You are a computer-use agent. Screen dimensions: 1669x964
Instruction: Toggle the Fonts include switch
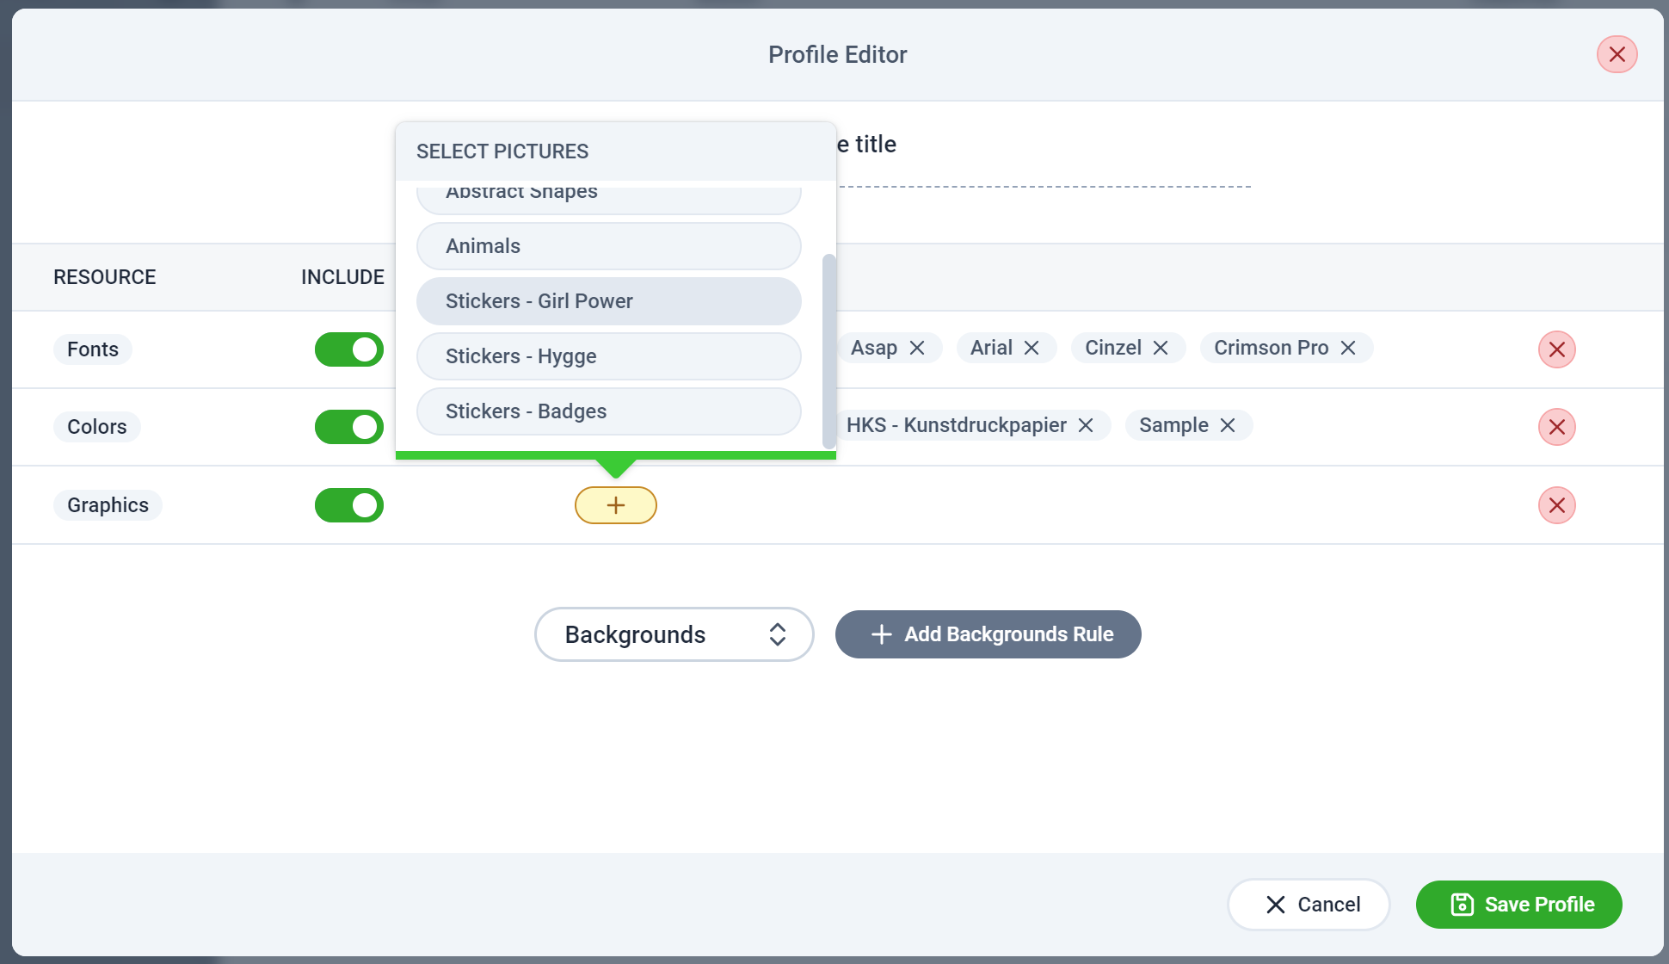349,349
